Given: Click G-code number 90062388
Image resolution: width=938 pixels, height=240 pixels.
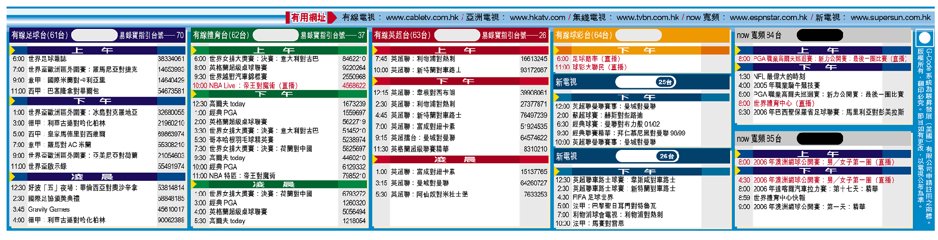Looking at the screenshot, I should [x=171, y=220].
